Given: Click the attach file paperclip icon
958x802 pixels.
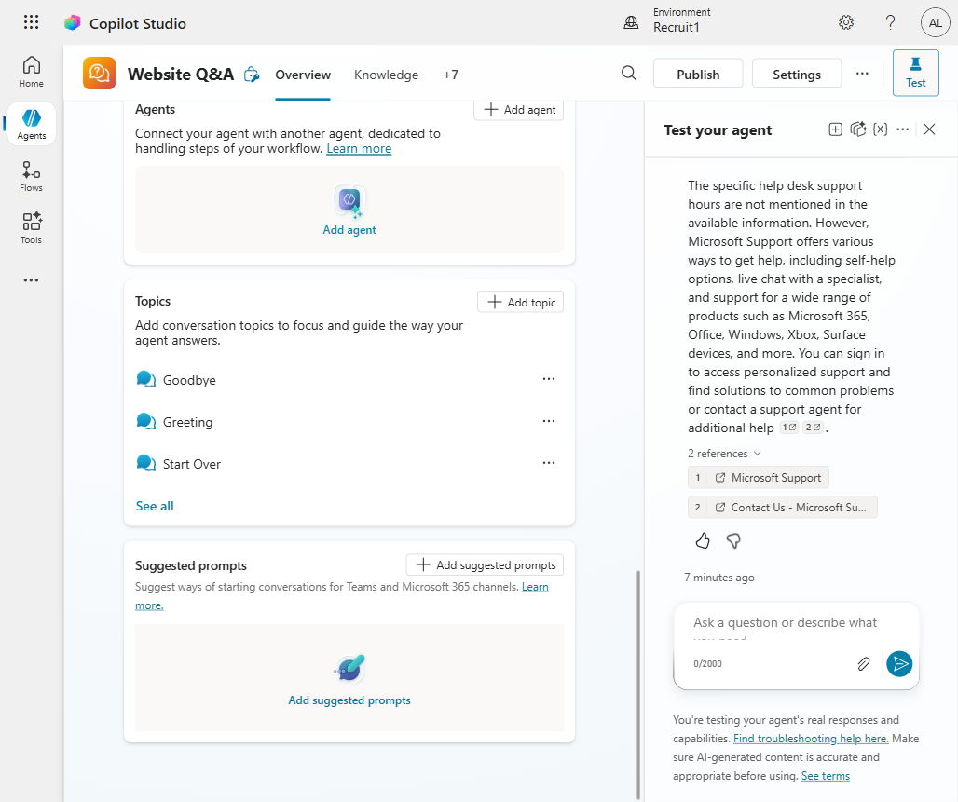Looking at the screenshot, I should click(x=863, y=664).
